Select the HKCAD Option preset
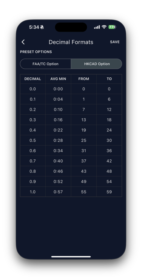The image size is (142, 280). click(96, 64)
